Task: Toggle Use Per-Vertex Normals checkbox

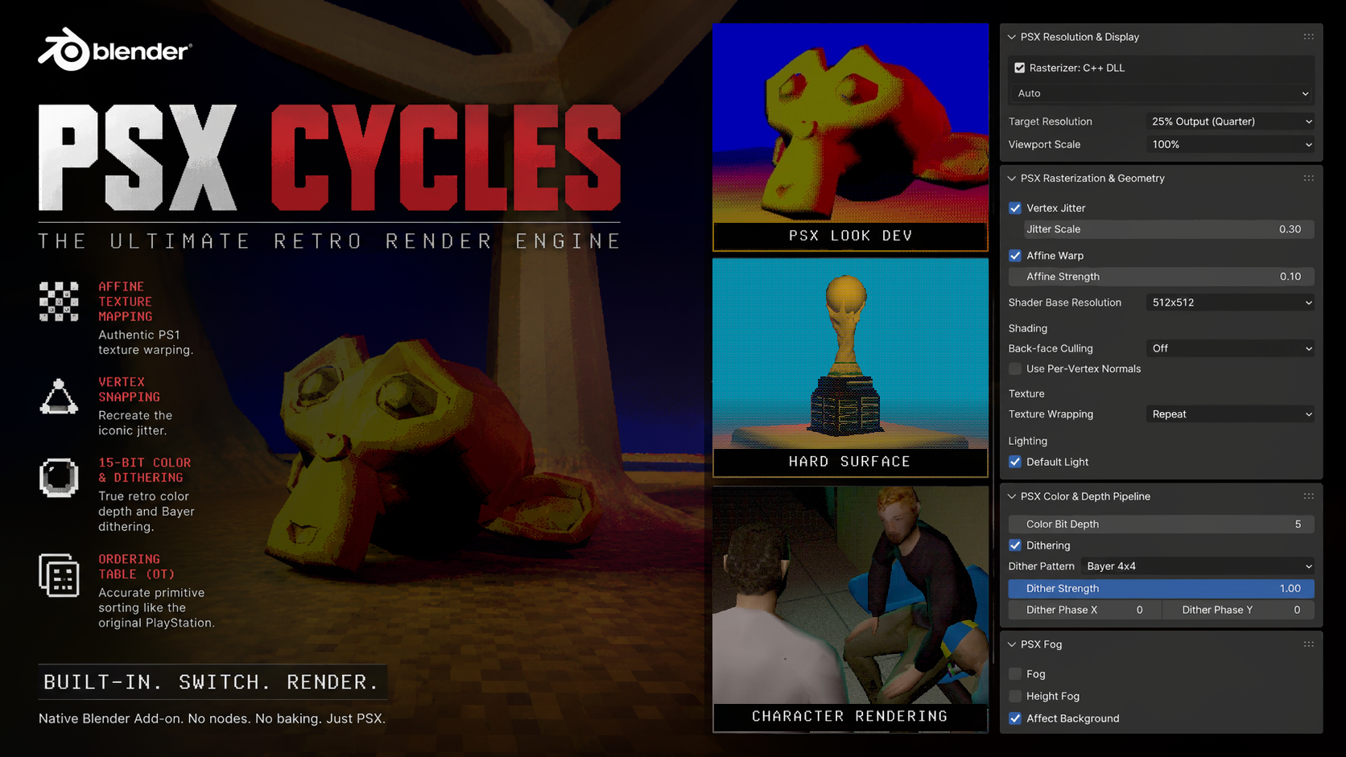Action: tap(1015, 369)
